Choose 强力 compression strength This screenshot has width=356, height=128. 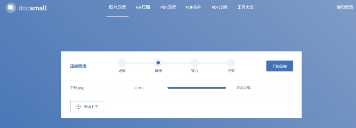[x=194, y=63]
